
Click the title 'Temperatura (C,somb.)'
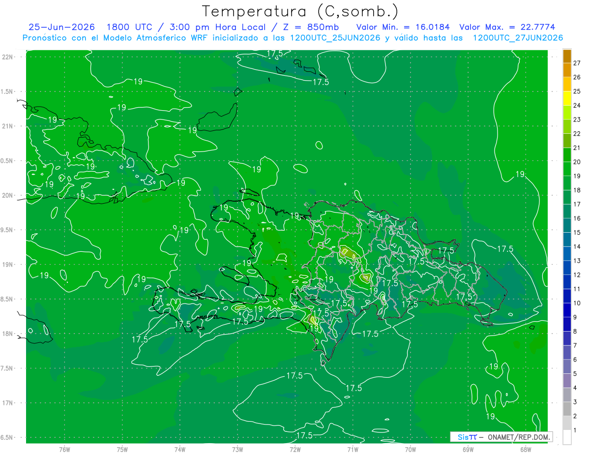click(x=300, y=11)
